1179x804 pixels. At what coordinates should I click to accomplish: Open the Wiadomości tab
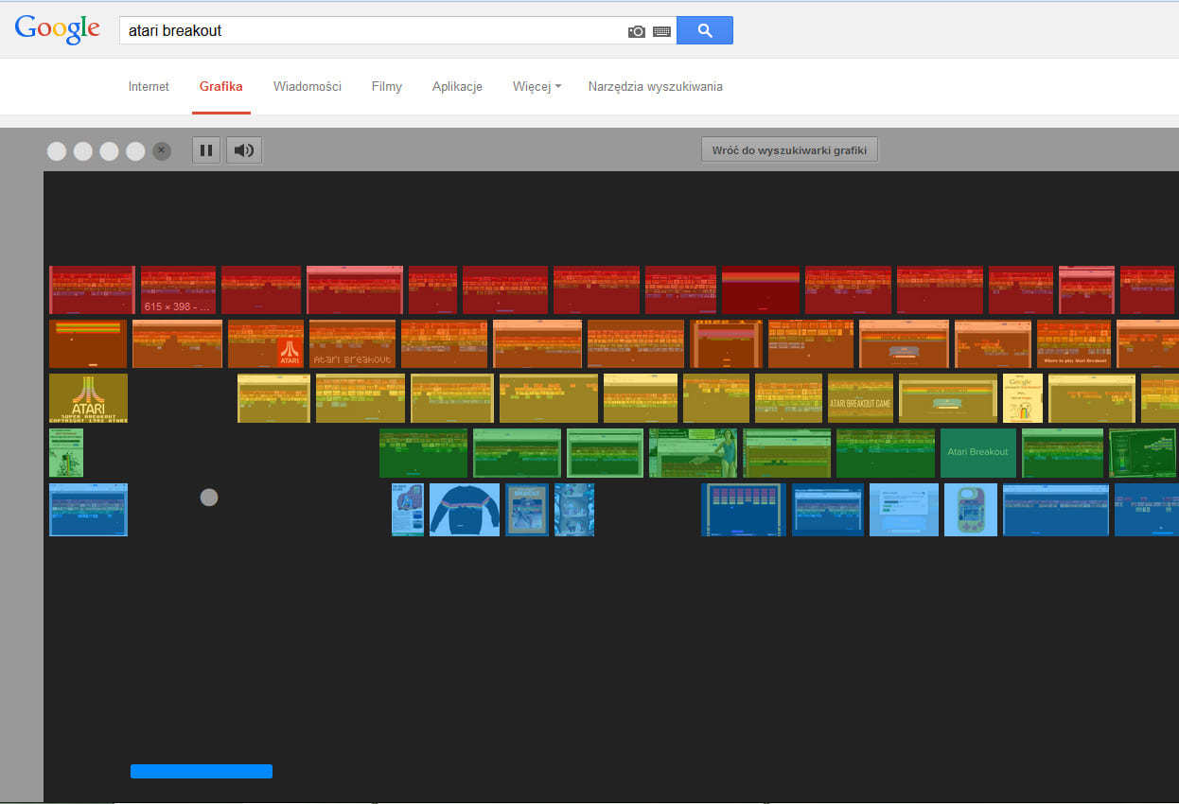click(x=308, y=86)
